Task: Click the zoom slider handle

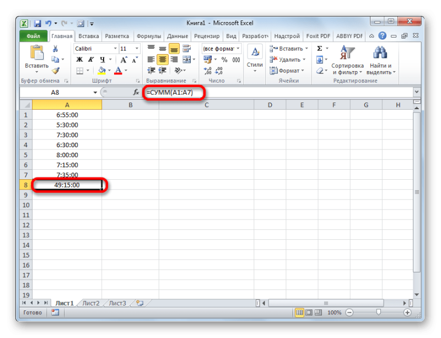Action: 379,312
